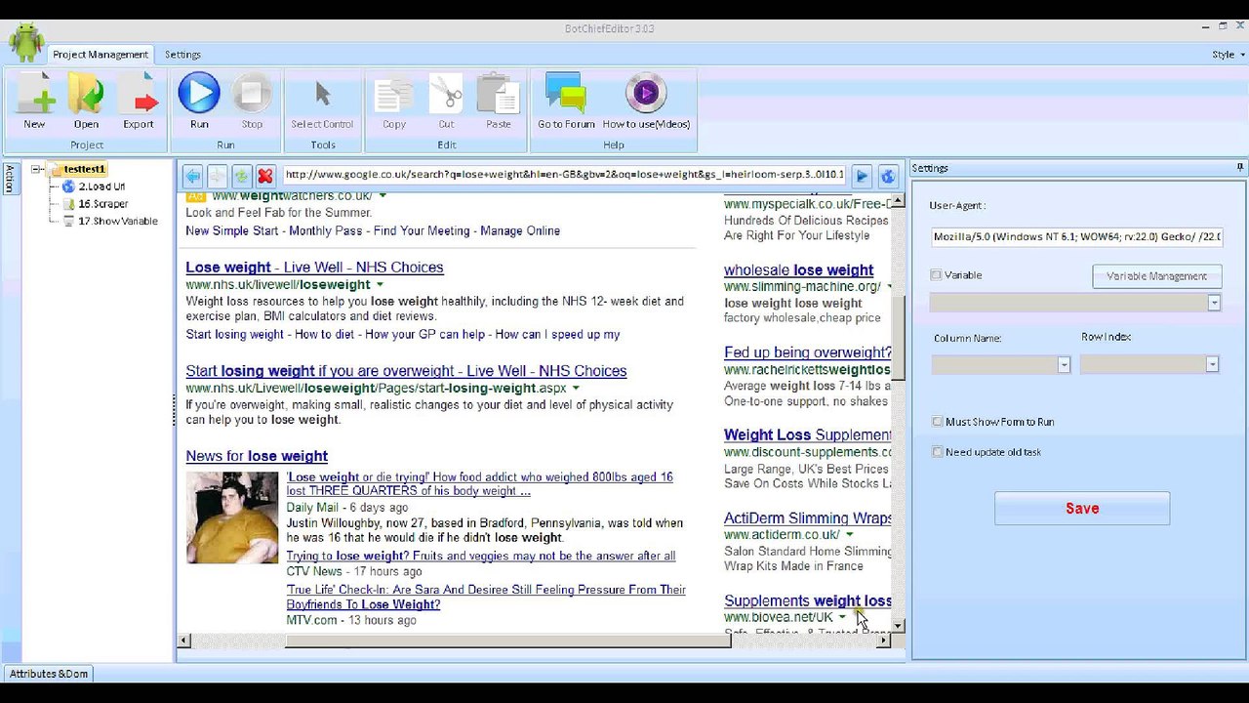Open the 'True Life' Check-In news link

pyautogui.click(x=486, y=598)
